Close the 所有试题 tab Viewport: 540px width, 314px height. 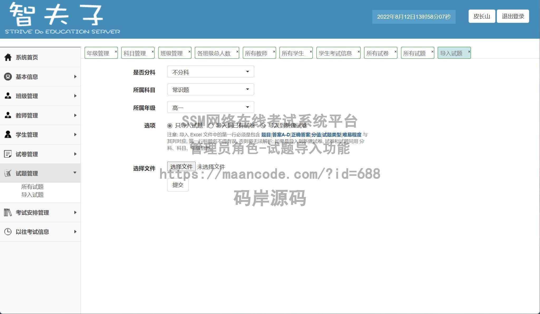pyautogui.click(x=432, y=52)
